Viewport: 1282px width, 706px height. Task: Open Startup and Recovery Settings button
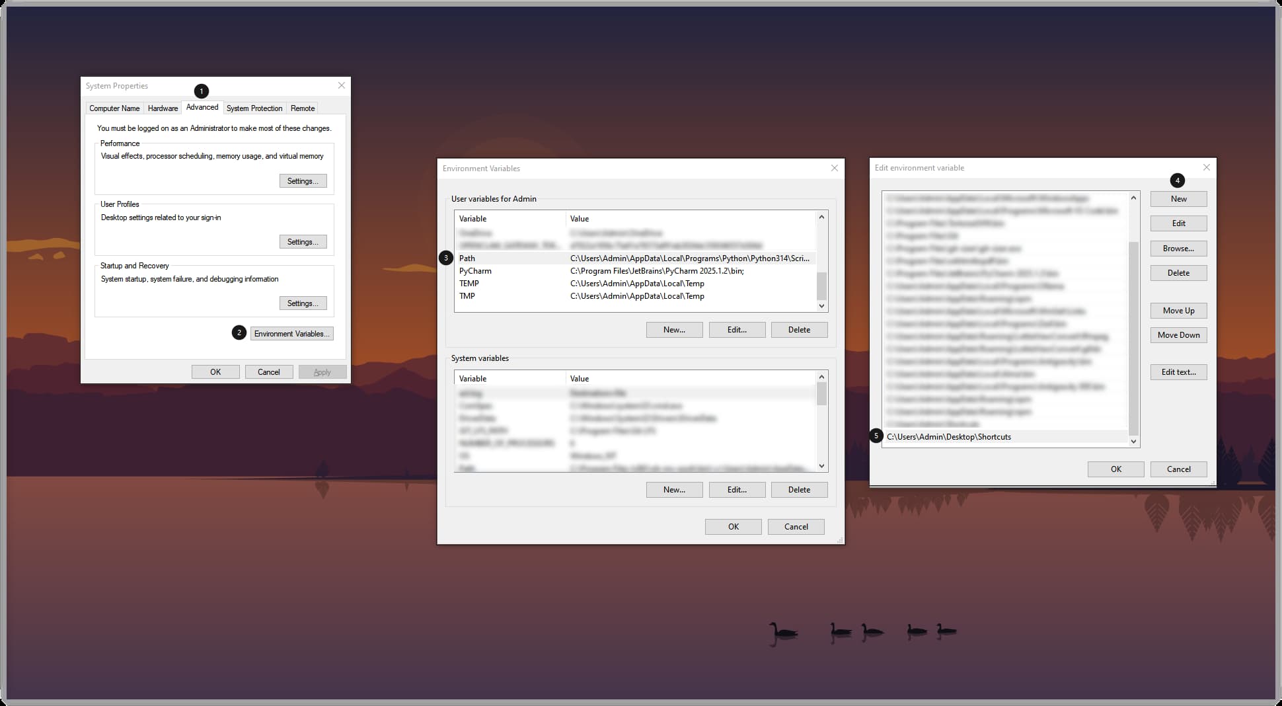pos(303,303)
